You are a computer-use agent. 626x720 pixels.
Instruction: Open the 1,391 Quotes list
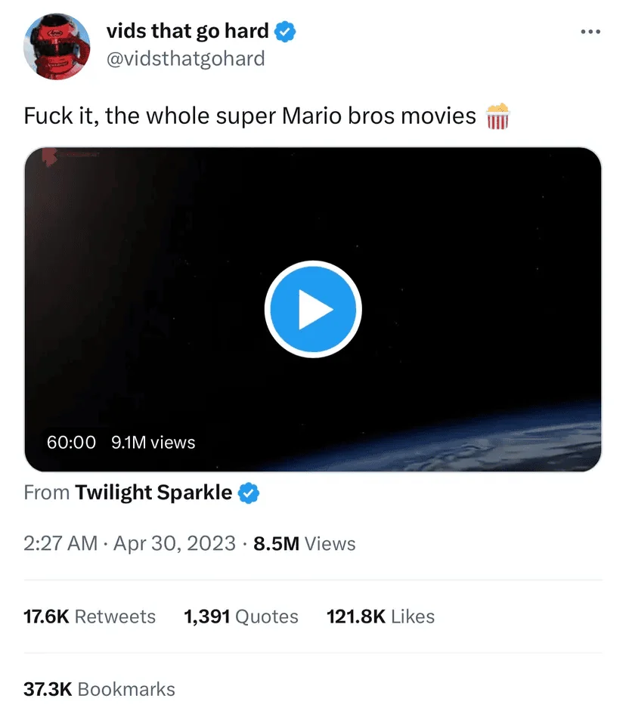[240, 616]
